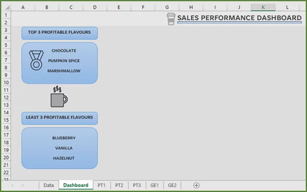The width and height of the screenshot is (307, 192).
Task: Select column L header
Action: tap(287, 8)
